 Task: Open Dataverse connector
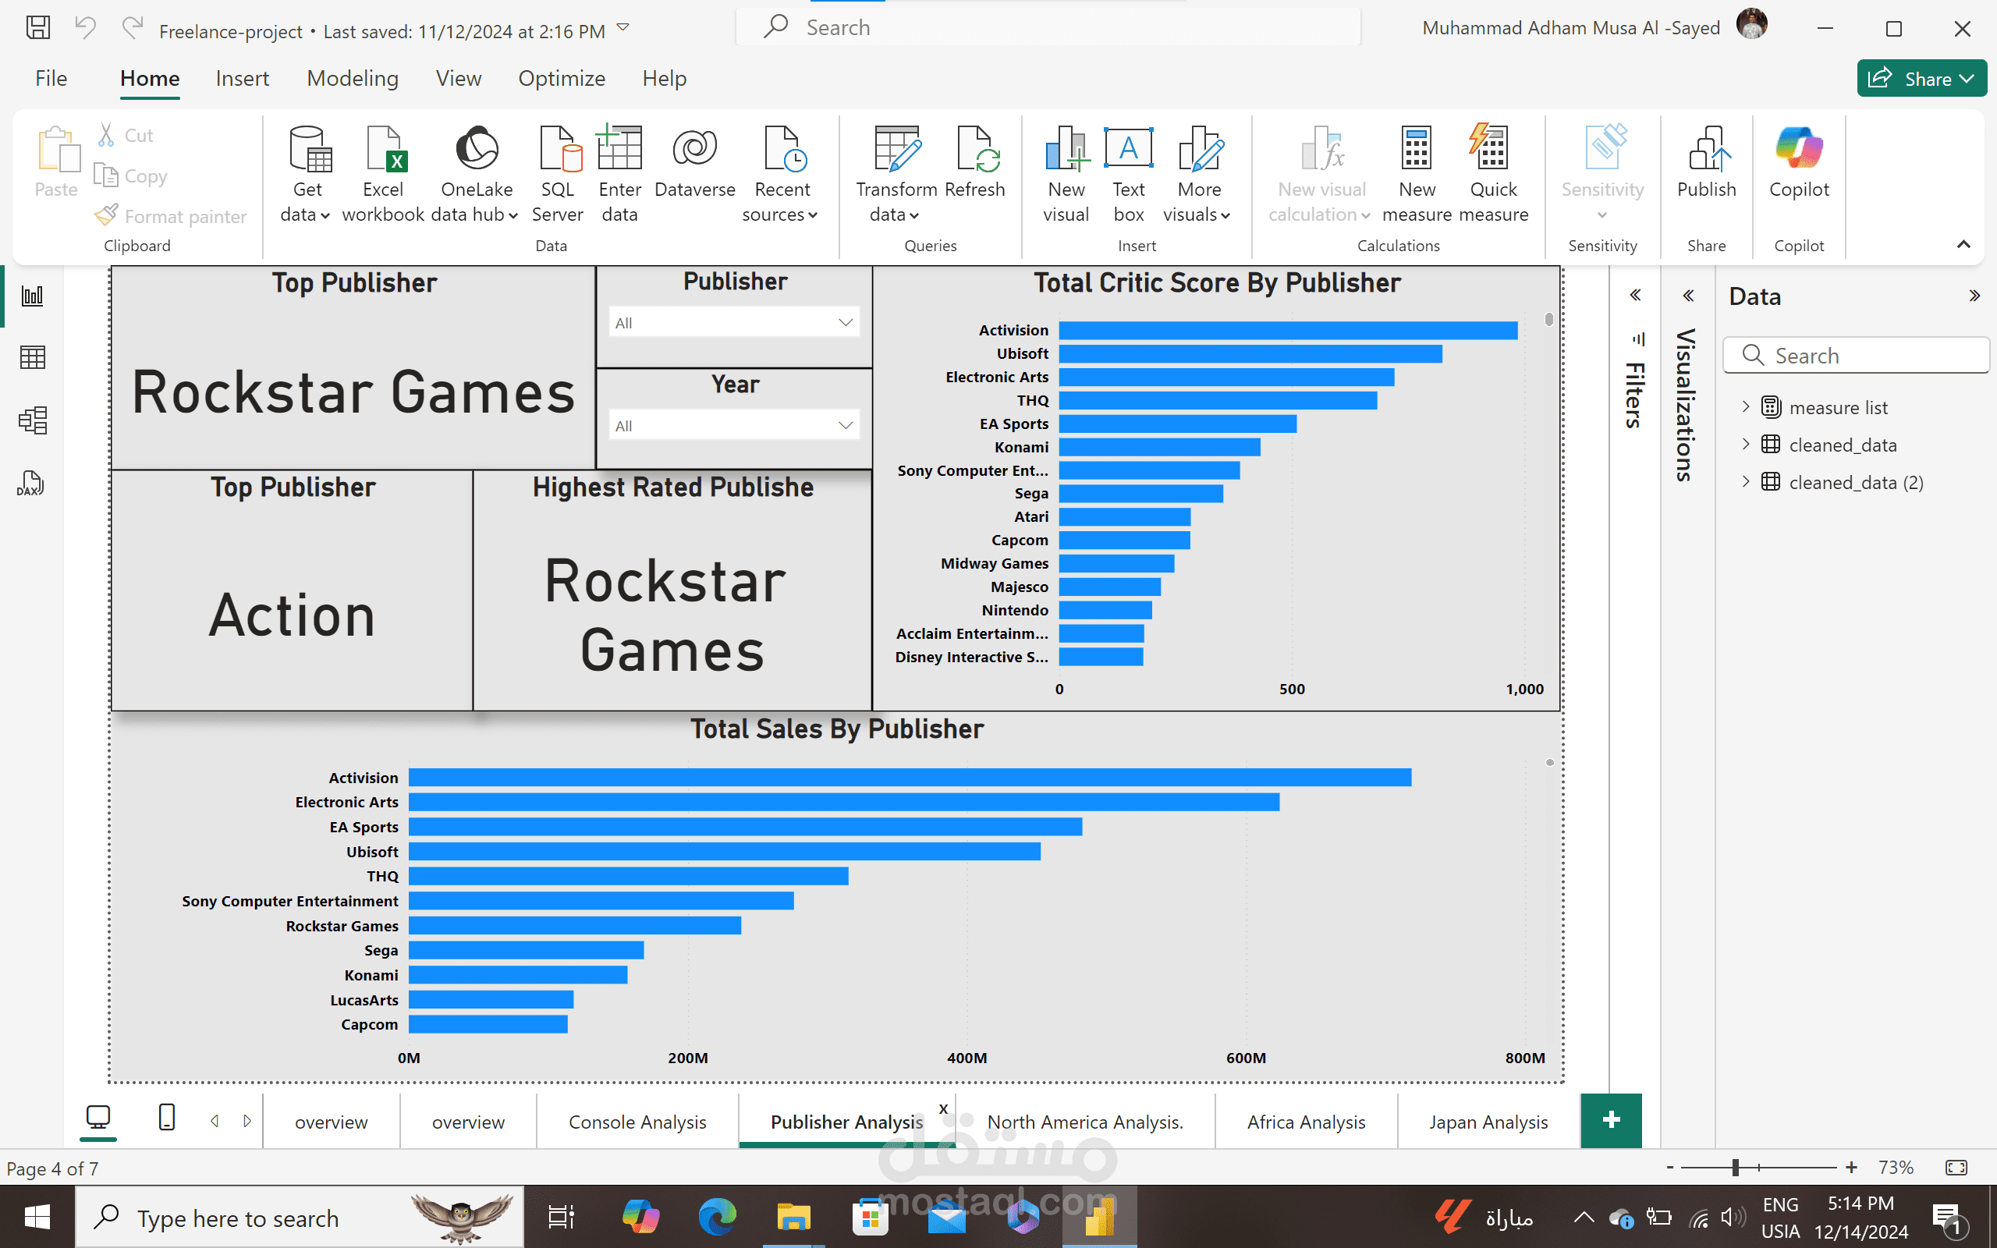coord(695,162)
